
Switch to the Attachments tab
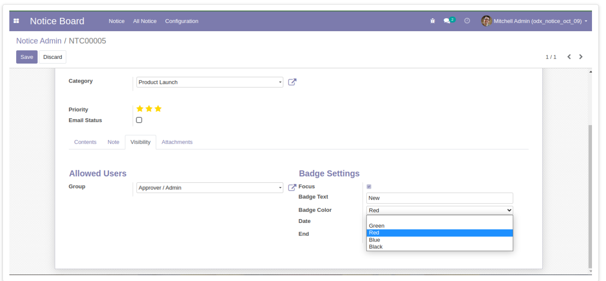pos(177,142)
